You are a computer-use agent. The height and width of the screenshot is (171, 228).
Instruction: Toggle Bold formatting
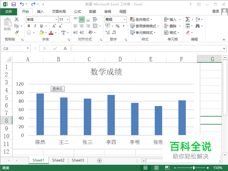[x=29, y=26]
